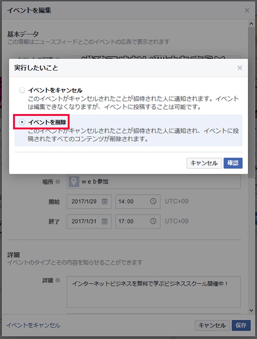
Task: Click clock icon in the 17:00 end time
Action: pyautogui.click(x=153, y=221)
